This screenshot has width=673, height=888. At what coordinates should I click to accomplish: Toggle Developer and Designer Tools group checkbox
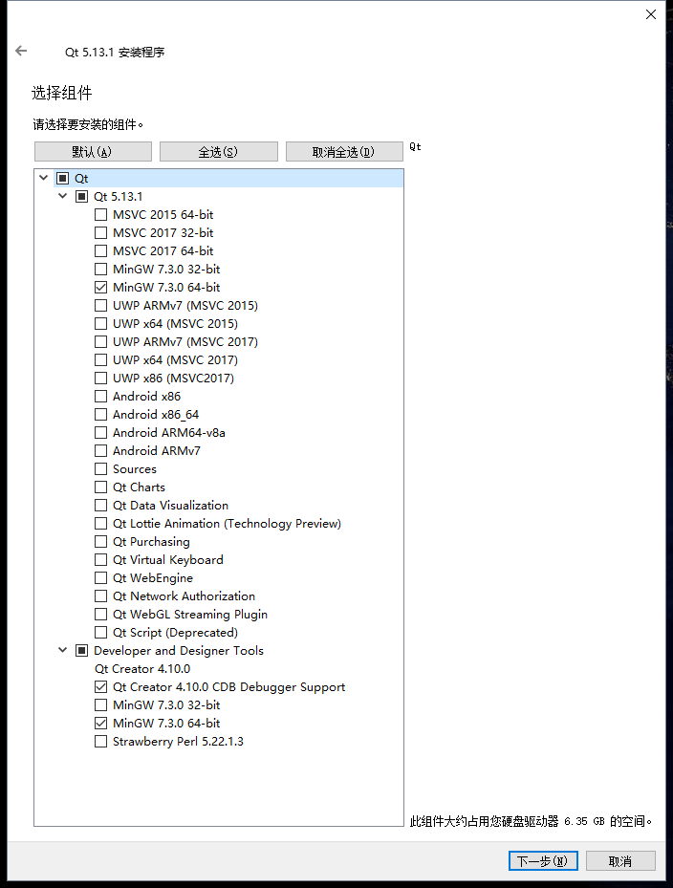point(82,651)
